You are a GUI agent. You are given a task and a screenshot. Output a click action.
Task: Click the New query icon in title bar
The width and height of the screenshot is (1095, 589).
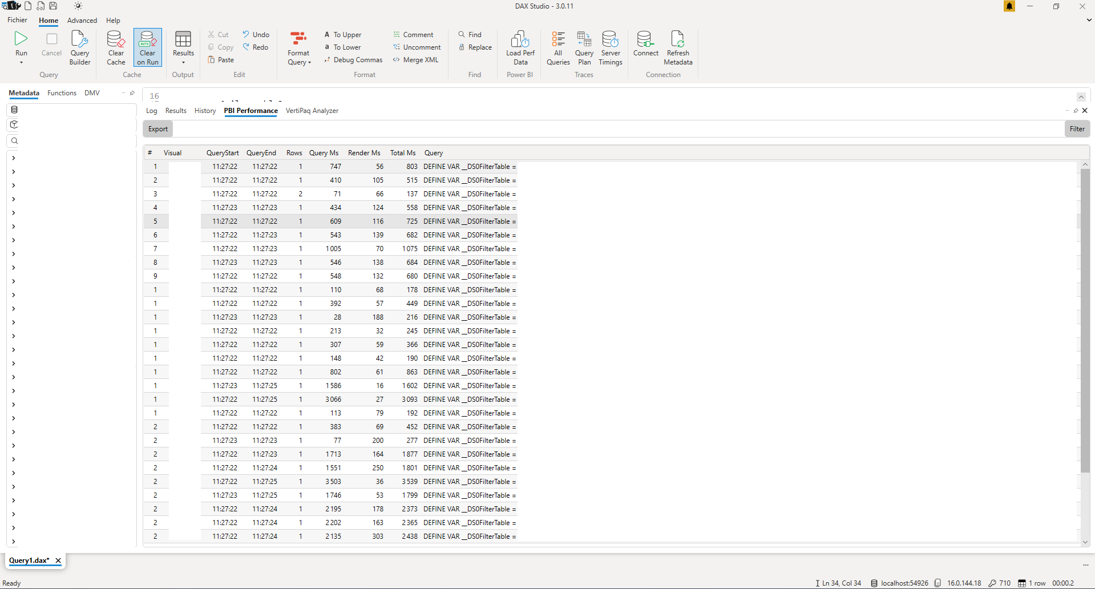(x=28, y=6)
